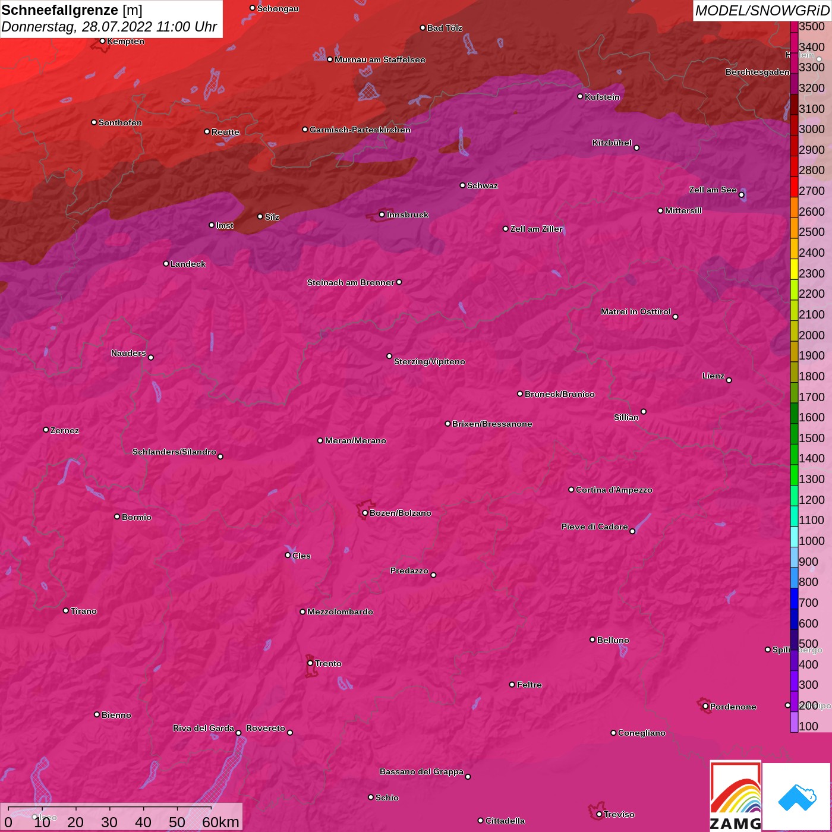
Task: Click the Kempten marker dot
Action: (x=102, y=41)
